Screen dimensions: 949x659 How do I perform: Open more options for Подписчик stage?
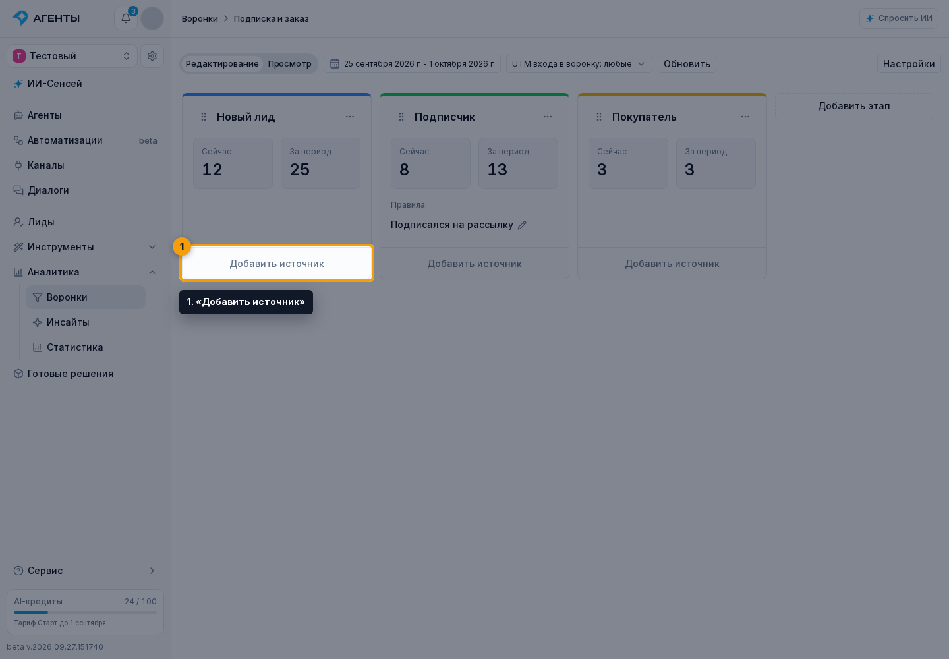point(548,117)
